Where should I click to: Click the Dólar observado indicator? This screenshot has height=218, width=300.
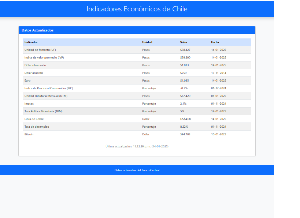[x=35, y=65]
